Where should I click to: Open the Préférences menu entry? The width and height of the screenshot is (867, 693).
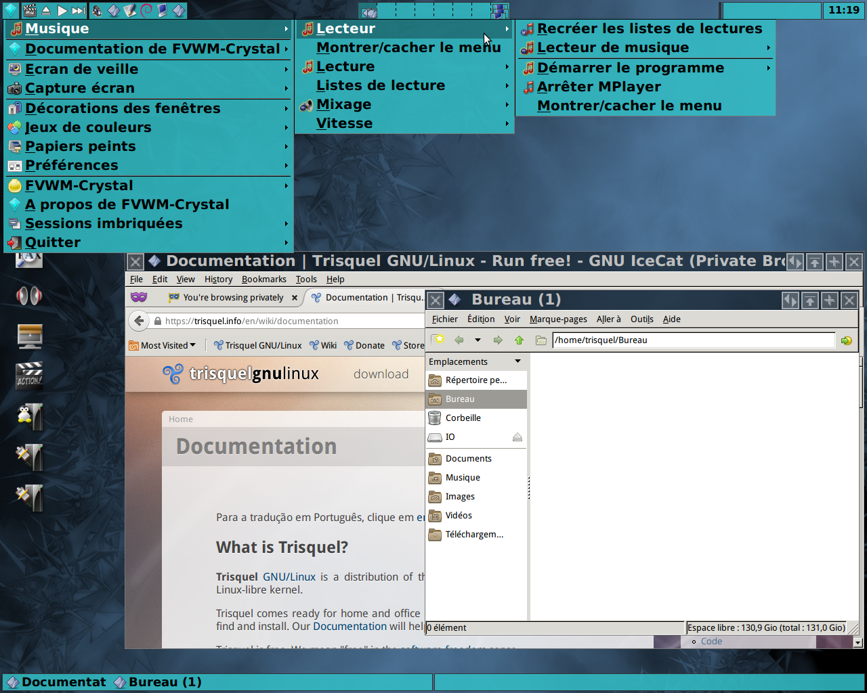tap(148, 165)
